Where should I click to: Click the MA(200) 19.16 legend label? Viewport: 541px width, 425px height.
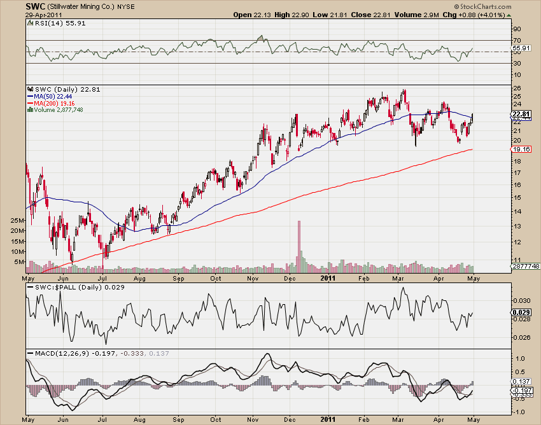tap(54, 104)
